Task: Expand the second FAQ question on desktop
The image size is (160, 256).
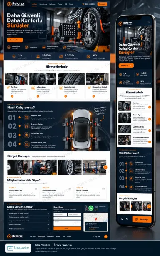Action: (29, 217)
